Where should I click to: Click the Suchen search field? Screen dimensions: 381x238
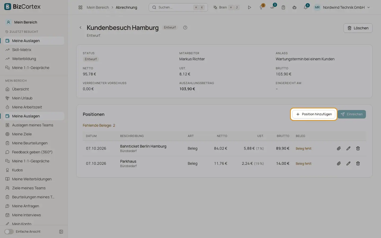178,7
